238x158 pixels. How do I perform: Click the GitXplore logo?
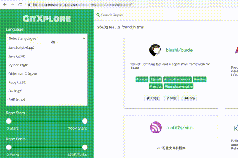coord(47,19)
